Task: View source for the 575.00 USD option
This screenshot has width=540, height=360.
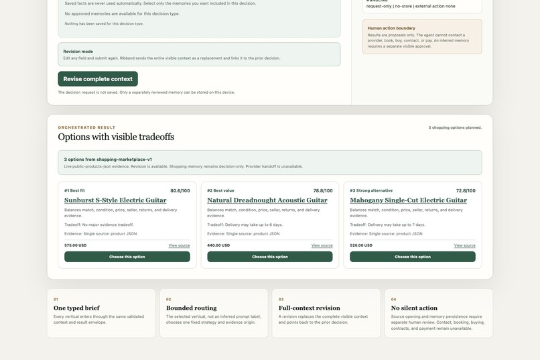Action: [179, 245]
